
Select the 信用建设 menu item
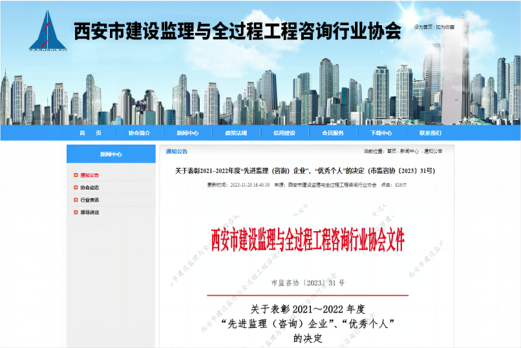click(284, 133)
